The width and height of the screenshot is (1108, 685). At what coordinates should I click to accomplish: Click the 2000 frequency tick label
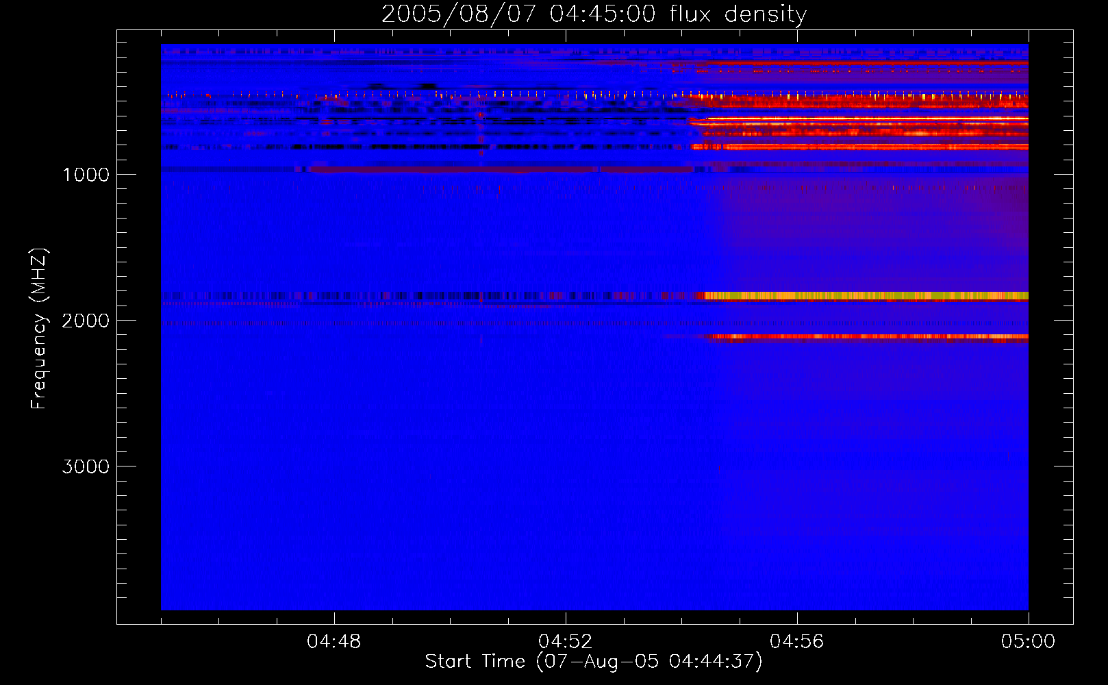86,321
